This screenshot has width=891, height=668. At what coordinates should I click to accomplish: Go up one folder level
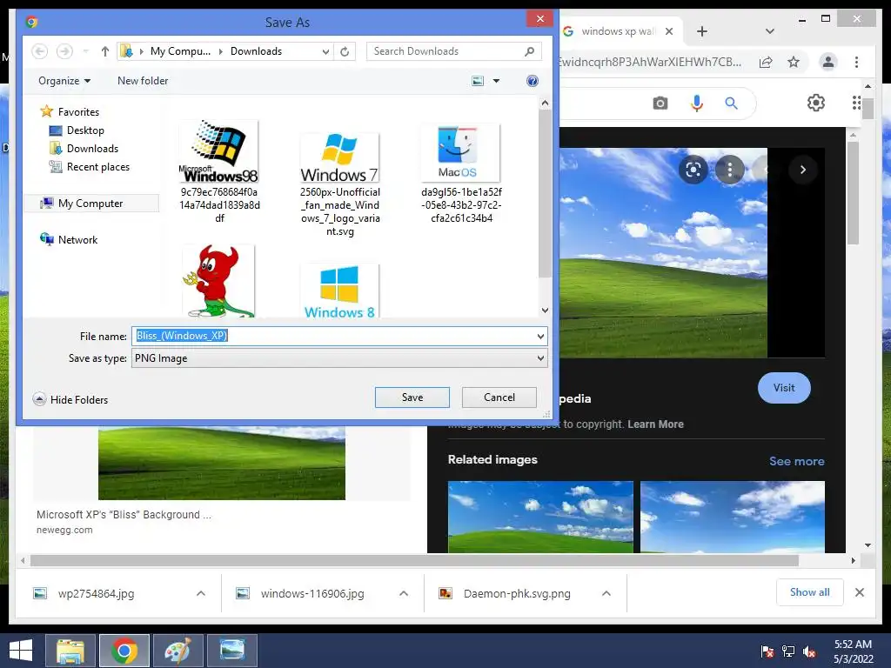tap(105, 51)
